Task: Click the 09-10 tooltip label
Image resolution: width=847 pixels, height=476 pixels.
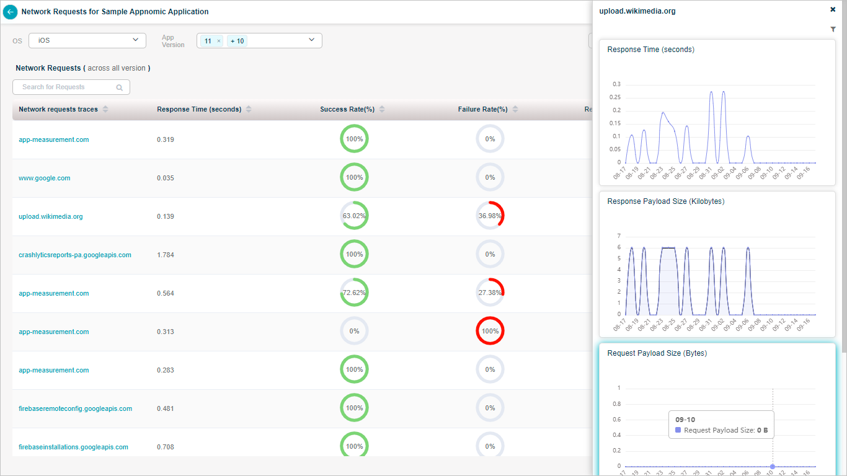Action: click(684, 420)
